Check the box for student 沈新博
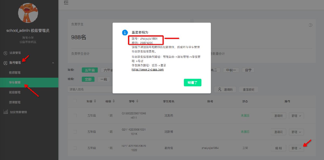Viewport: 324px width, 160px height. click(x=75, y=132)
